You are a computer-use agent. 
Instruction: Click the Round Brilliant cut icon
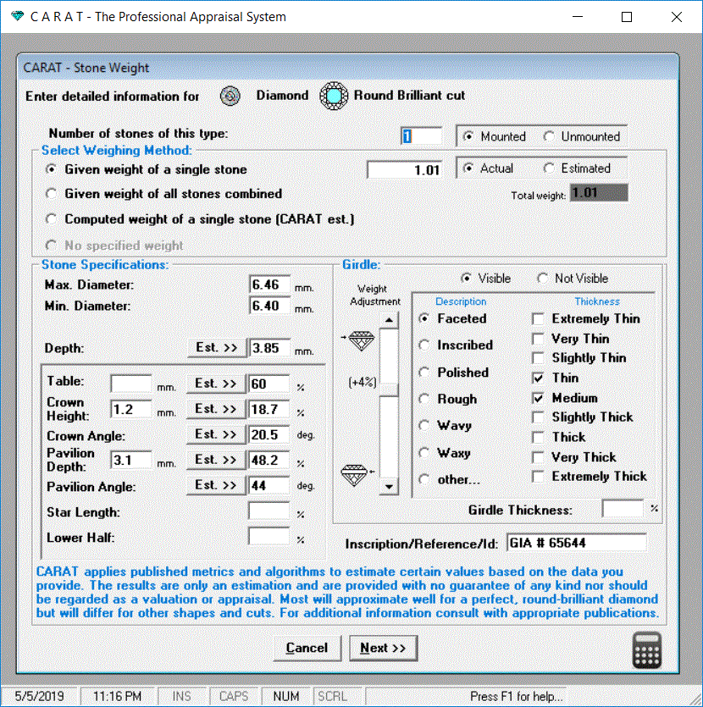pos(334,97)
